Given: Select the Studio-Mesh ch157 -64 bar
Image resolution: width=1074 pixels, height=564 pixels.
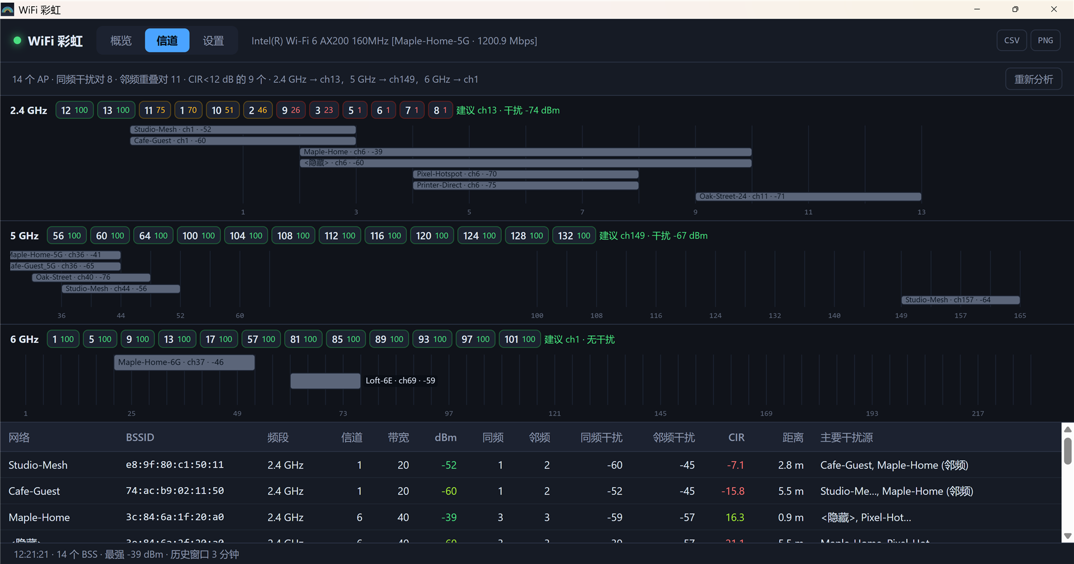Looking at the screenshot, I should pyautogui.click(x=960, y=300).
